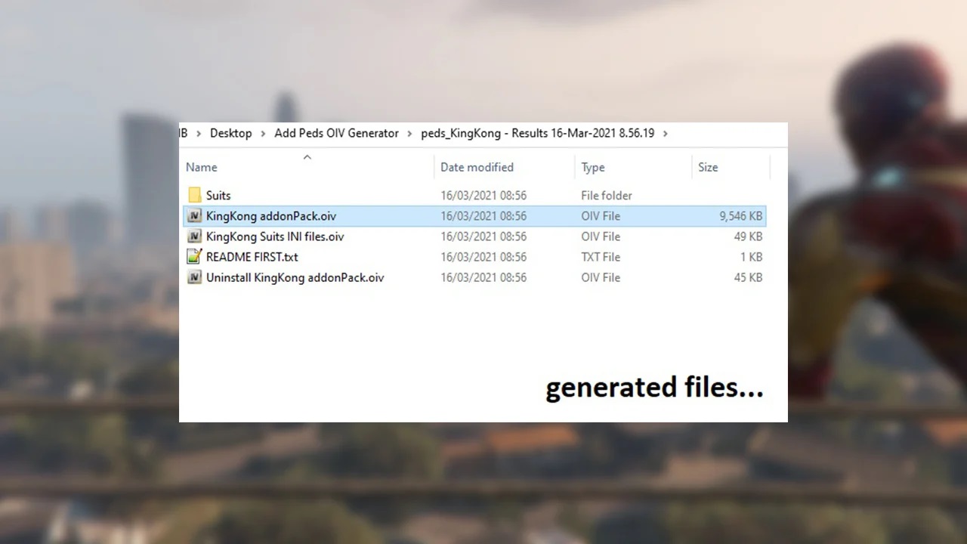Select the README FIRST.txt file name

pos(252,257)
